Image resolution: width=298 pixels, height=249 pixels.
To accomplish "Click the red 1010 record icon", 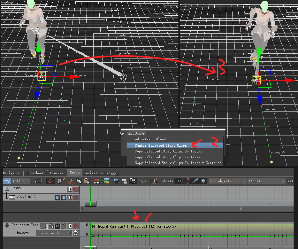I will coord(97,181).
